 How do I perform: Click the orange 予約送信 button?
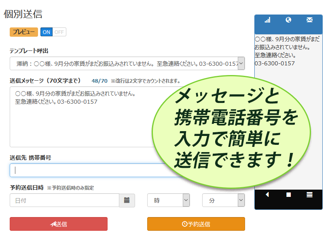196,224
